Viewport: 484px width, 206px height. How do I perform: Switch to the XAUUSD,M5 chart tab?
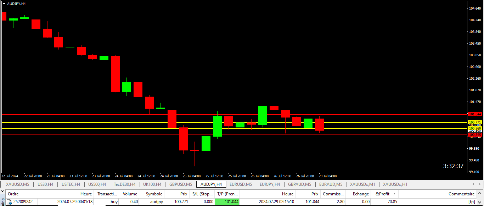(x=17, y=184)
